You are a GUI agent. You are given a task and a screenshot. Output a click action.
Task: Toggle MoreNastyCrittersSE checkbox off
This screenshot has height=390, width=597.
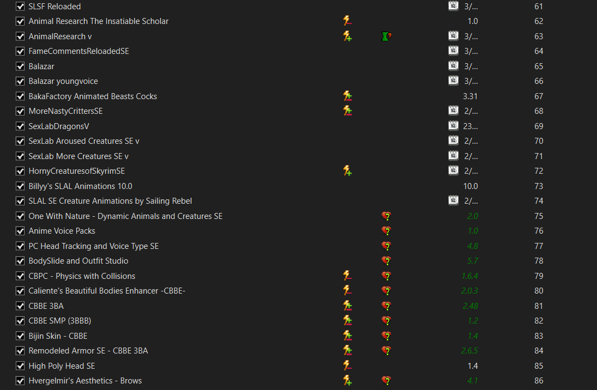[20, 111]
